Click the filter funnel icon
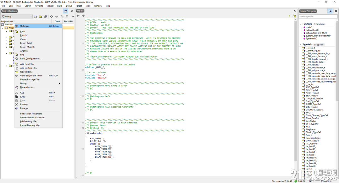This screenshot has width=339, height=183. (67, 17)
